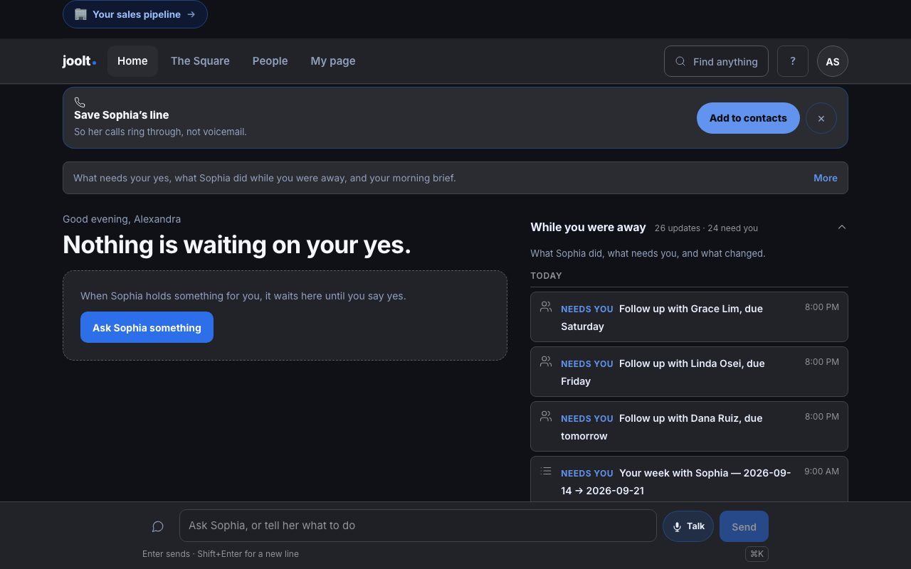Viewport: 911px width, 569px height.
Task: Open the Find anything search
Action: pyautogui.click(x=716, y=61)
